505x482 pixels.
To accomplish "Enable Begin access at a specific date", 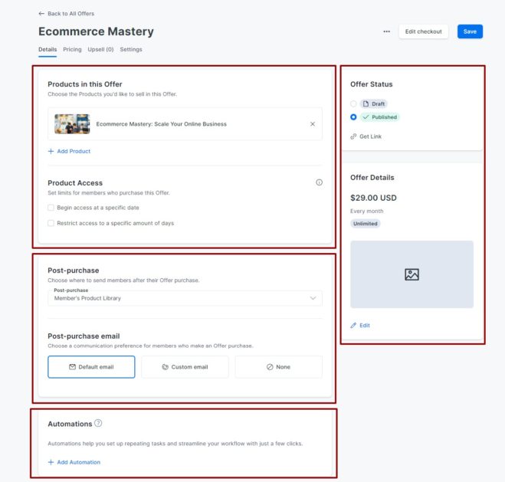I will coord(51,208).
